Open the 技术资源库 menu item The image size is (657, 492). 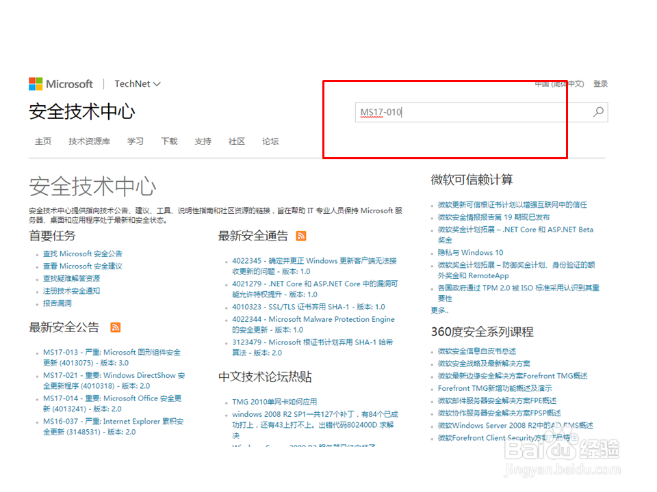pyautogui.click(x=89, y=141)
